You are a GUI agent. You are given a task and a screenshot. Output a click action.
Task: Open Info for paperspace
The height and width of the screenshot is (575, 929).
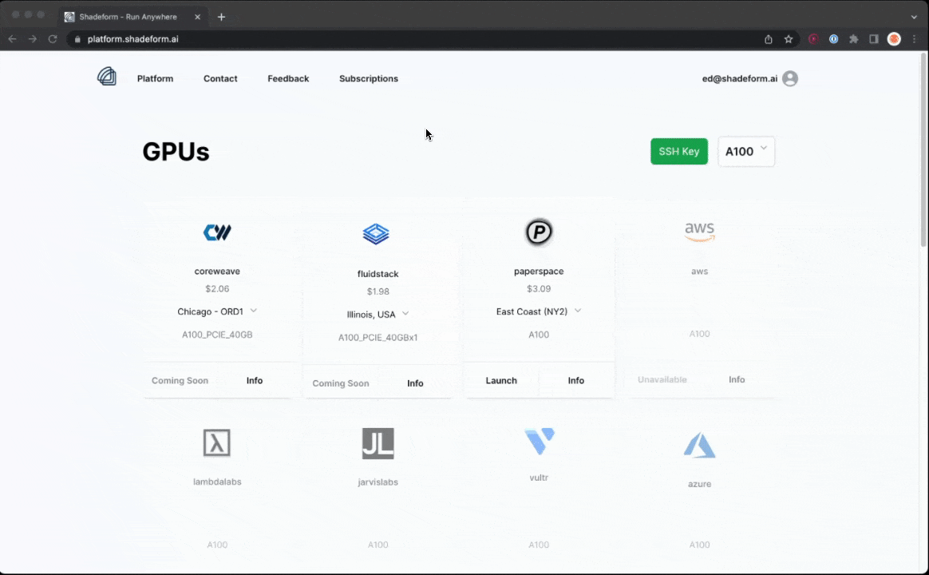[576, 381]
